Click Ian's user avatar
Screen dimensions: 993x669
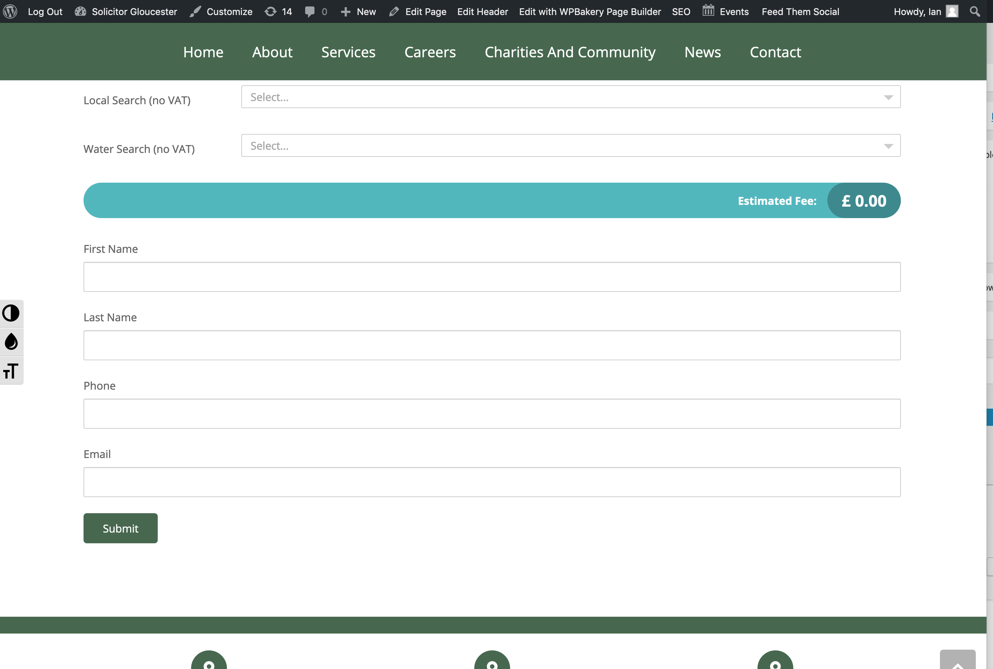tap(952, 11)
